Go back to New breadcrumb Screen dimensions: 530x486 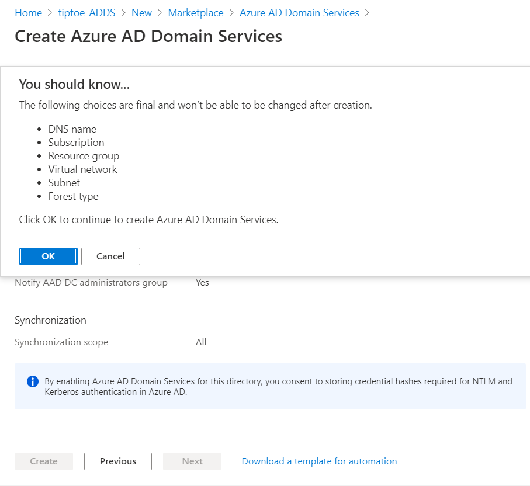(x=141, y=13)
